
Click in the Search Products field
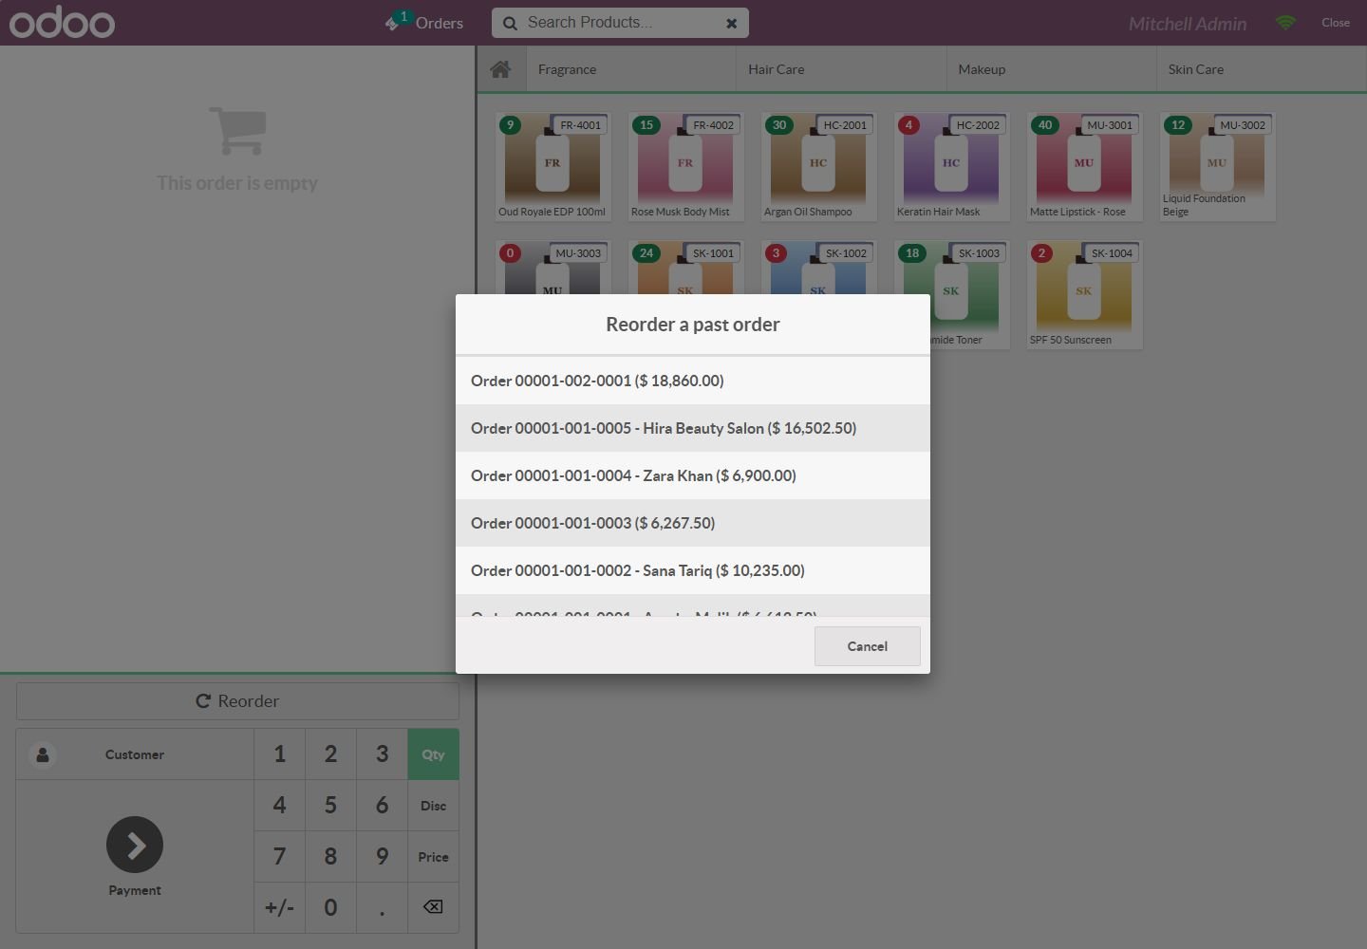tap(620, 23)
